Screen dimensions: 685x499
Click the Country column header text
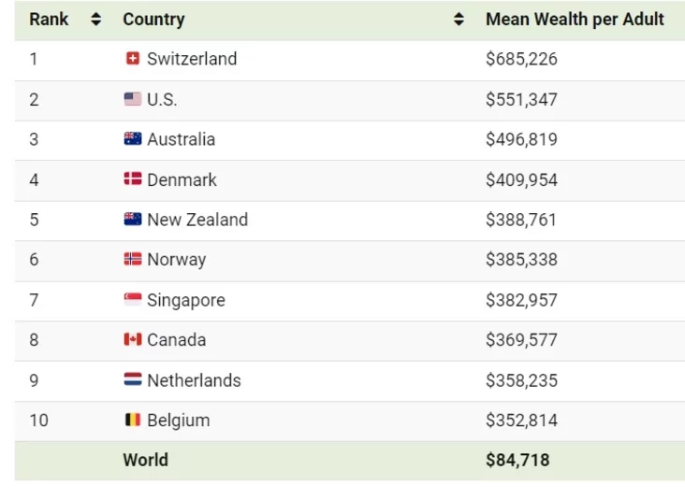(153, 20)
